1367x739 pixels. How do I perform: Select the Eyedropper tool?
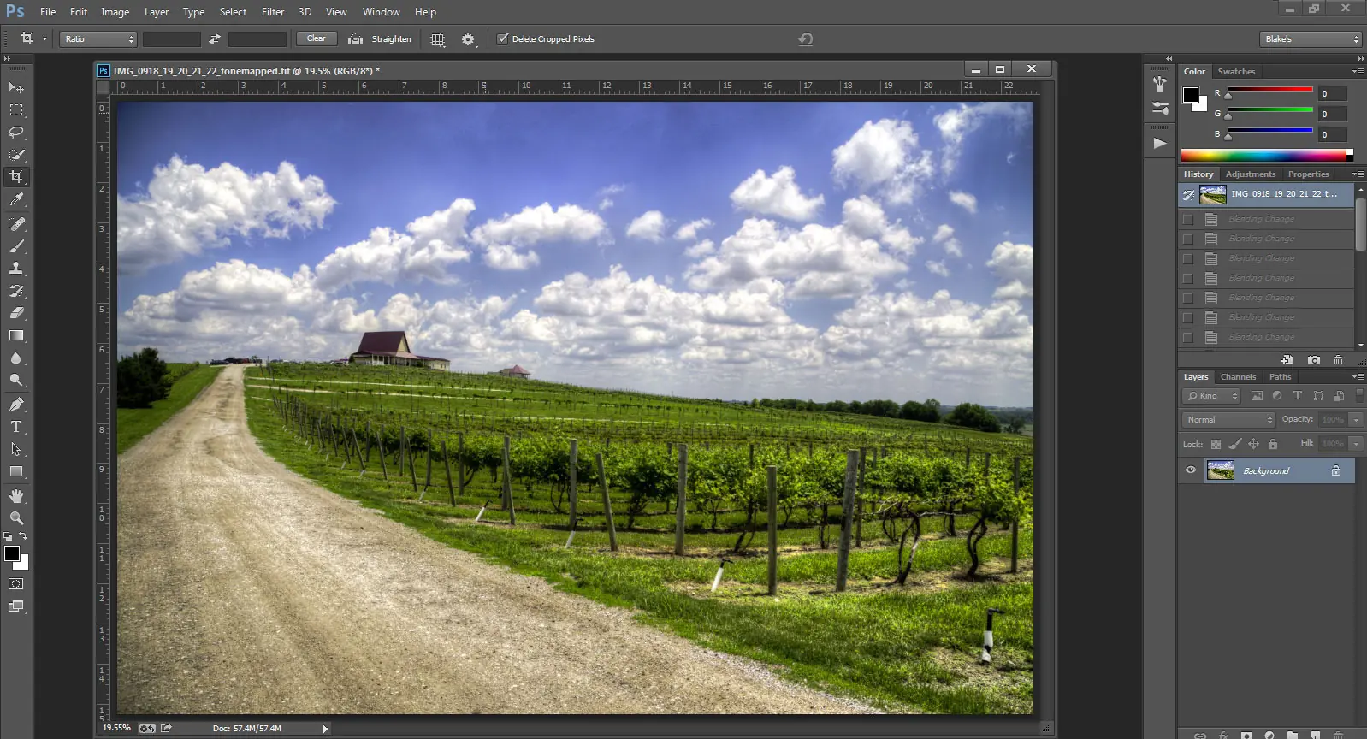(16, 199)
